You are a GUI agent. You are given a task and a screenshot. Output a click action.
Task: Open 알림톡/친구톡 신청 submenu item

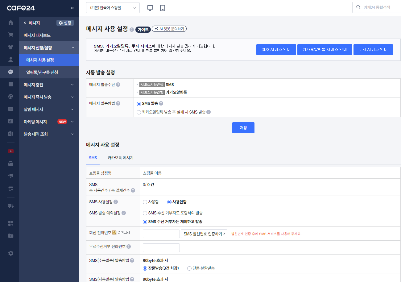(x=49, y=72)
